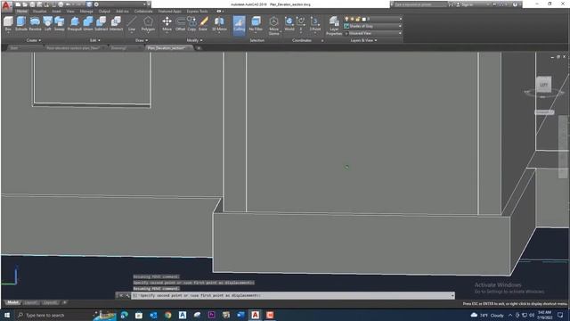Add a new drawing tab with plus button
570x321 pixels.
pyautogui.click(x=199, y=48)
